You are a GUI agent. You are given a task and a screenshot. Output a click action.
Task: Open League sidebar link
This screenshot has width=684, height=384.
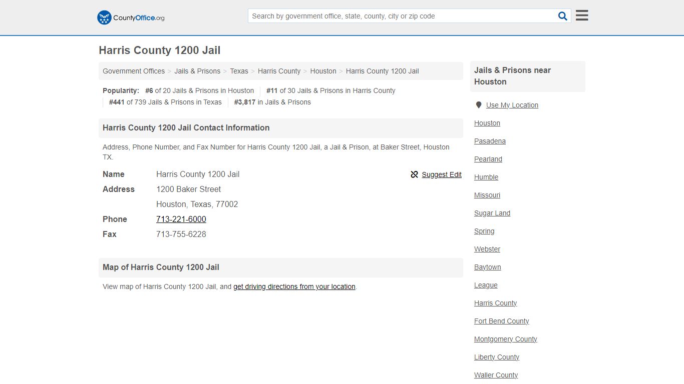[x=486, y=285]
